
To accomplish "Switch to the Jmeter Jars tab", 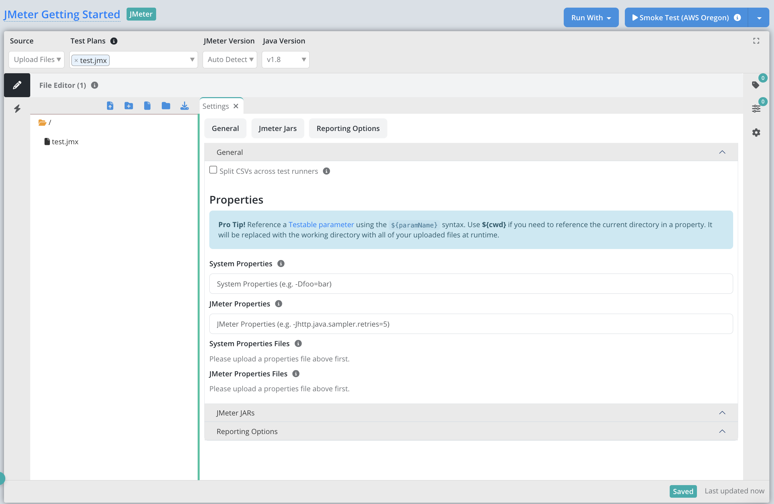I will [277, 128].
